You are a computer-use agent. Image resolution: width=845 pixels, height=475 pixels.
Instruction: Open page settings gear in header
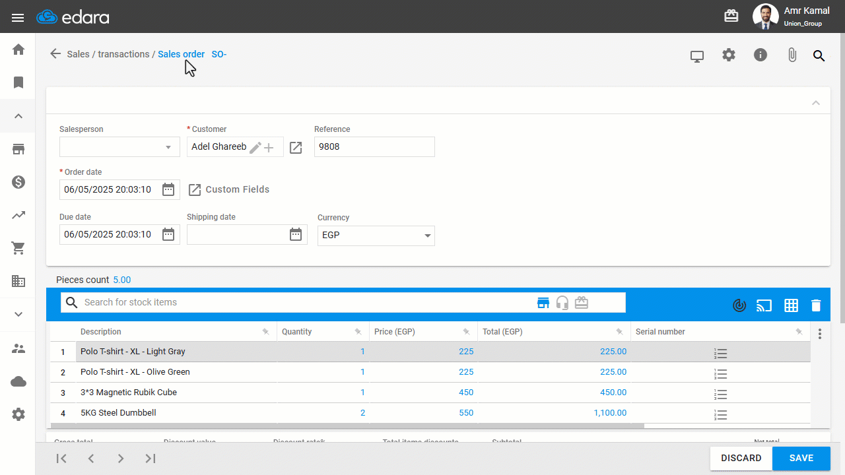[x=729, y=55]
